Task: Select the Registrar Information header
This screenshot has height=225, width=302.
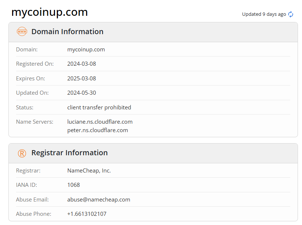Action: click(x=70, y=153)
